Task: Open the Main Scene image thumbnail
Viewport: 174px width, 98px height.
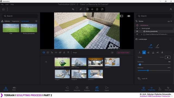Action: pyautogui.click(x=79, y=62)
